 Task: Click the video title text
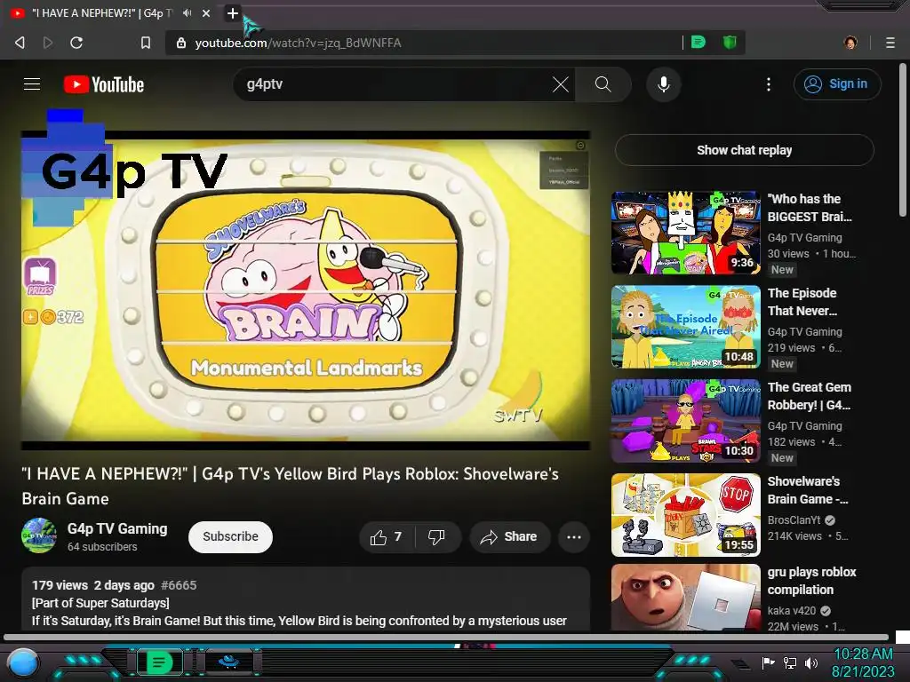pos(291,486)
